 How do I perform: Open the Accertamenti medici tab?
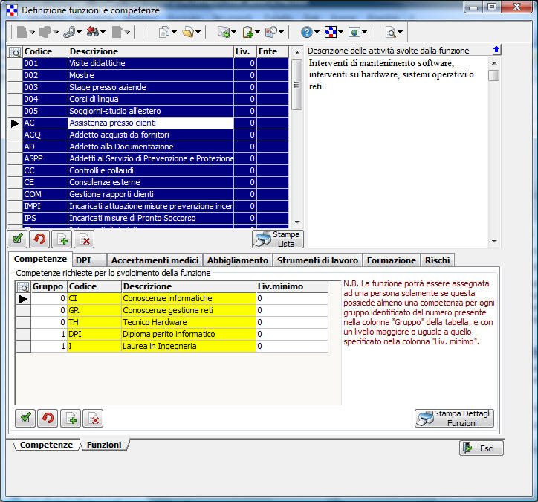[155, 260]
